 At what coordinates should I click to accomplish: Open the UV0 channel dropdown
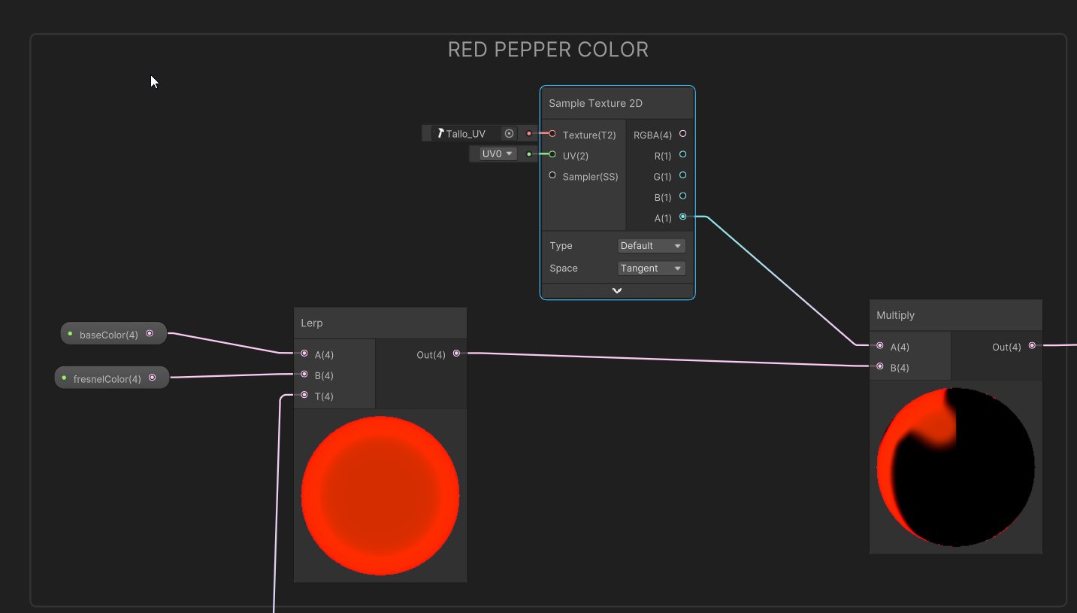498,153
